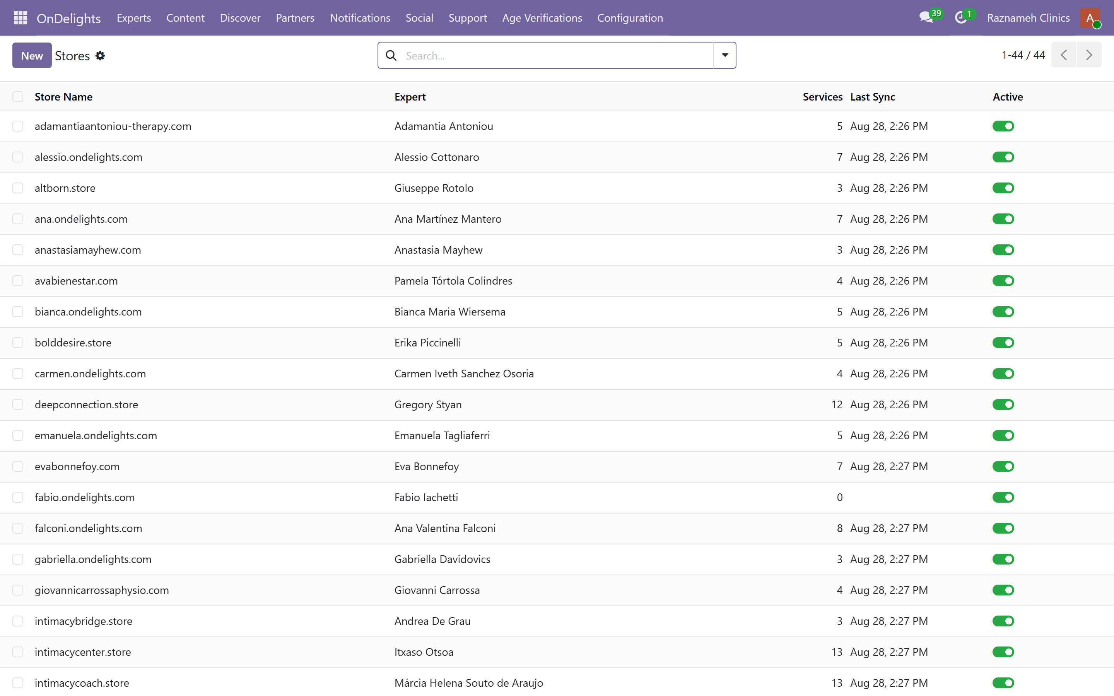Go to next page arrow

(1089, 55)
